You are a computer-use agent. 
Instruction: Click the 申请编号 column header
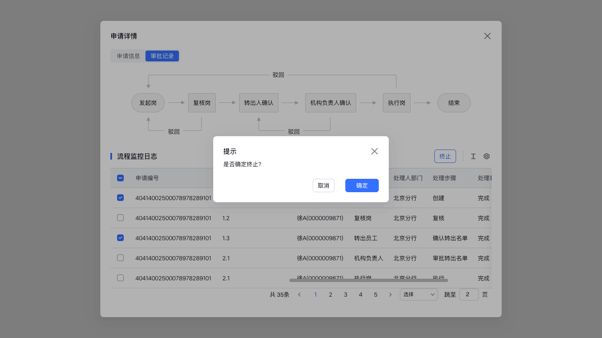click(x=147, y=178)
